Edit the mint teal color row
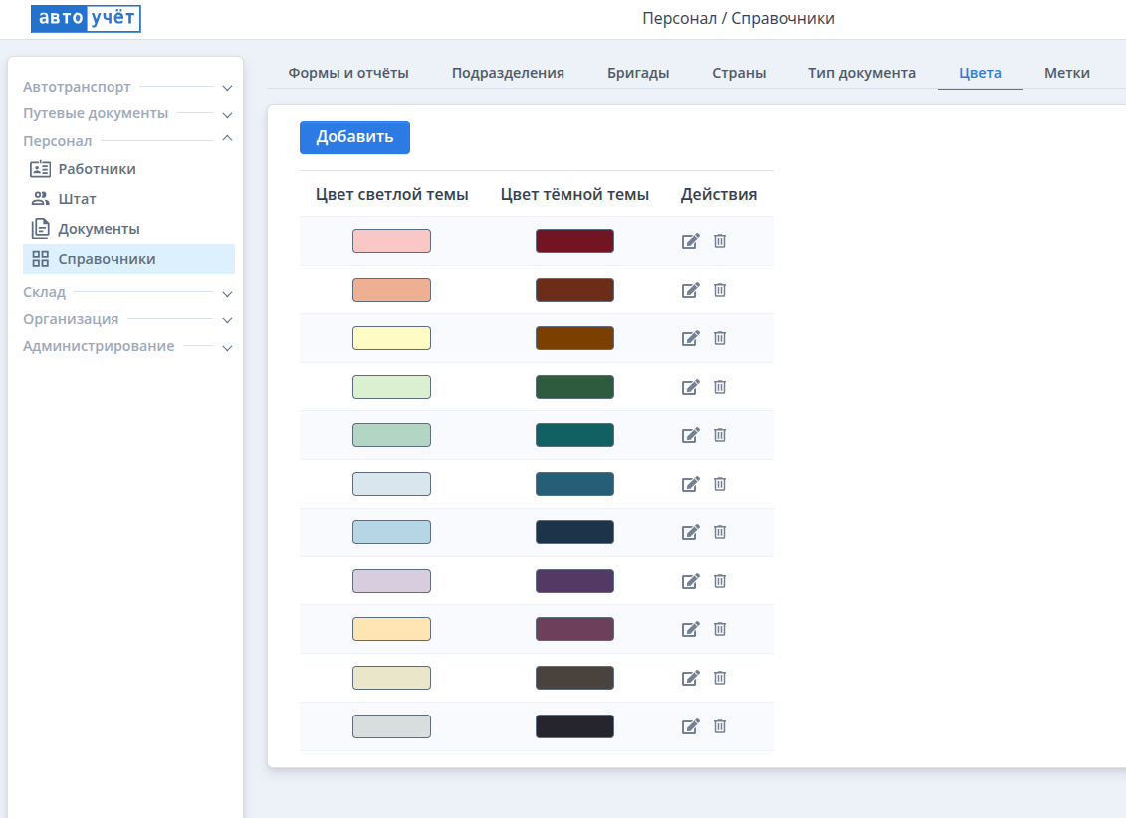This screenshot has height=818, width=1126. 690,436
